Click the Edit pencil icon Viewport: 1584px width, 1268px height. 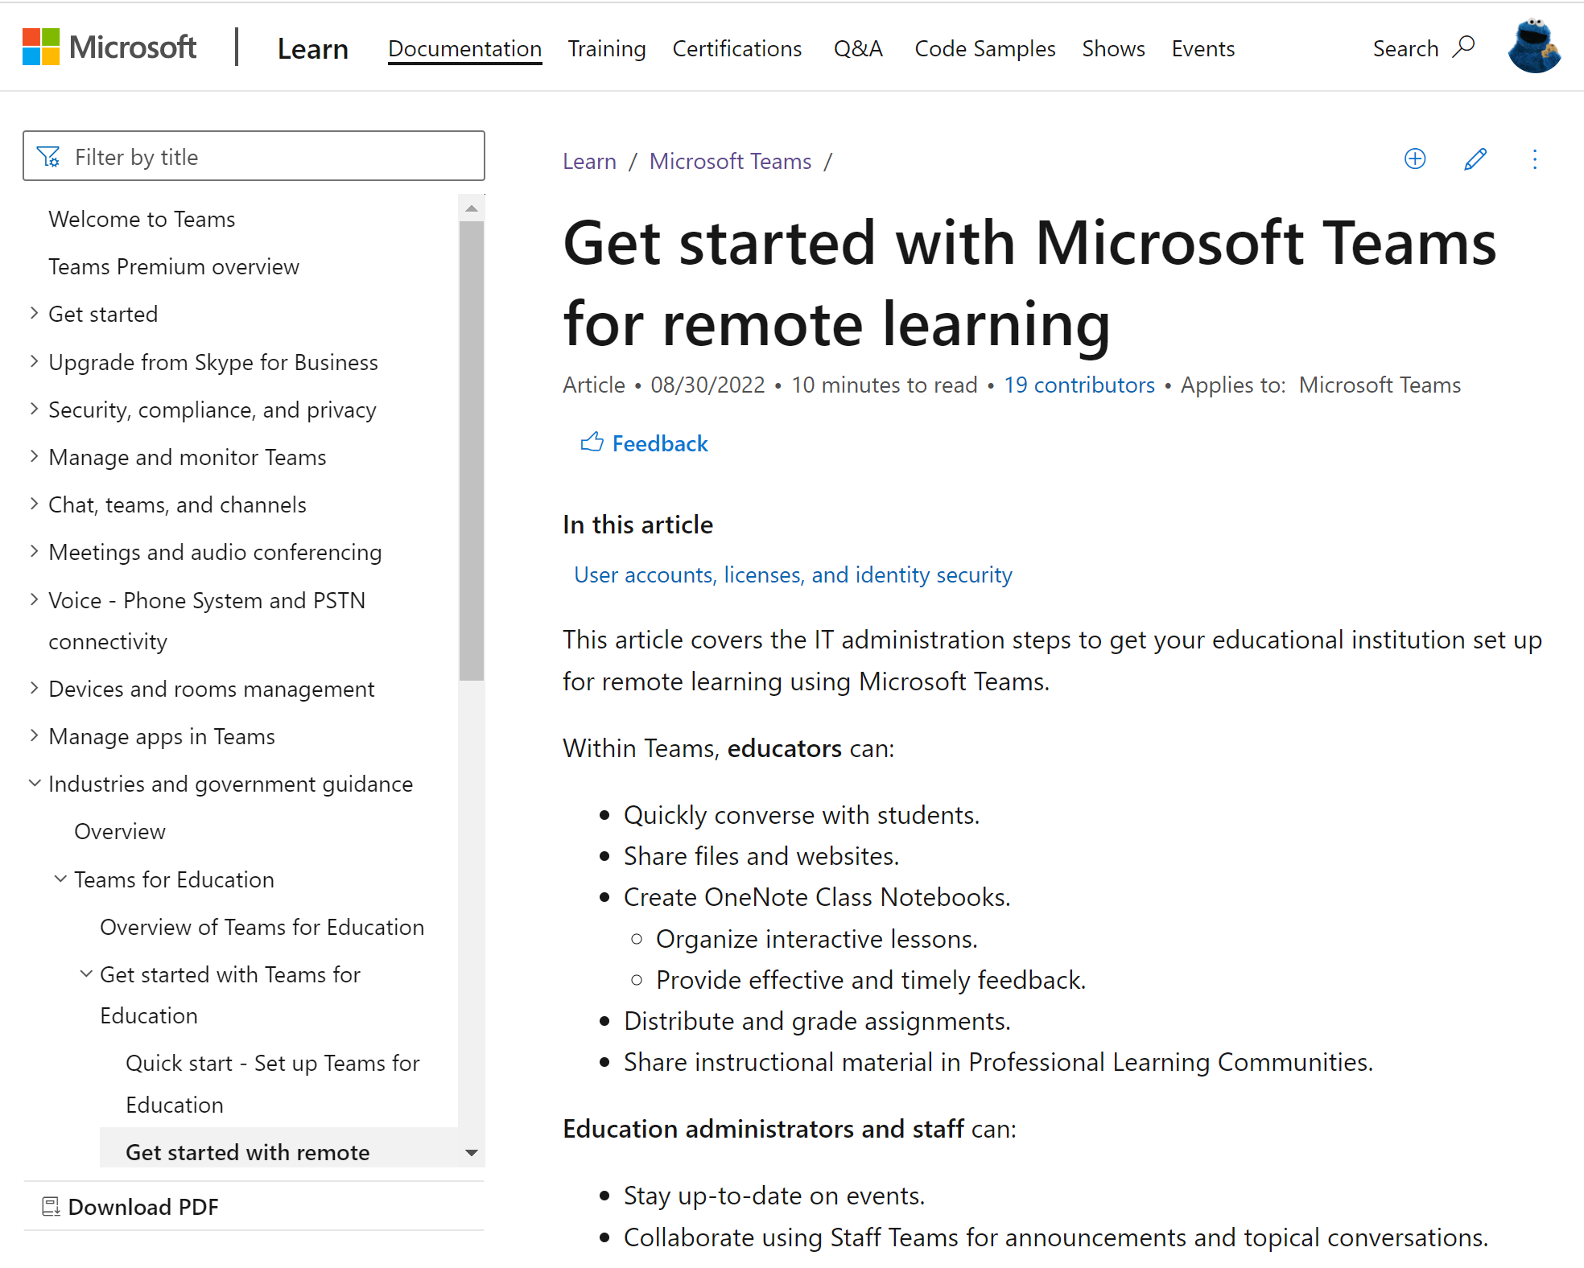[x=1475, y=159]
